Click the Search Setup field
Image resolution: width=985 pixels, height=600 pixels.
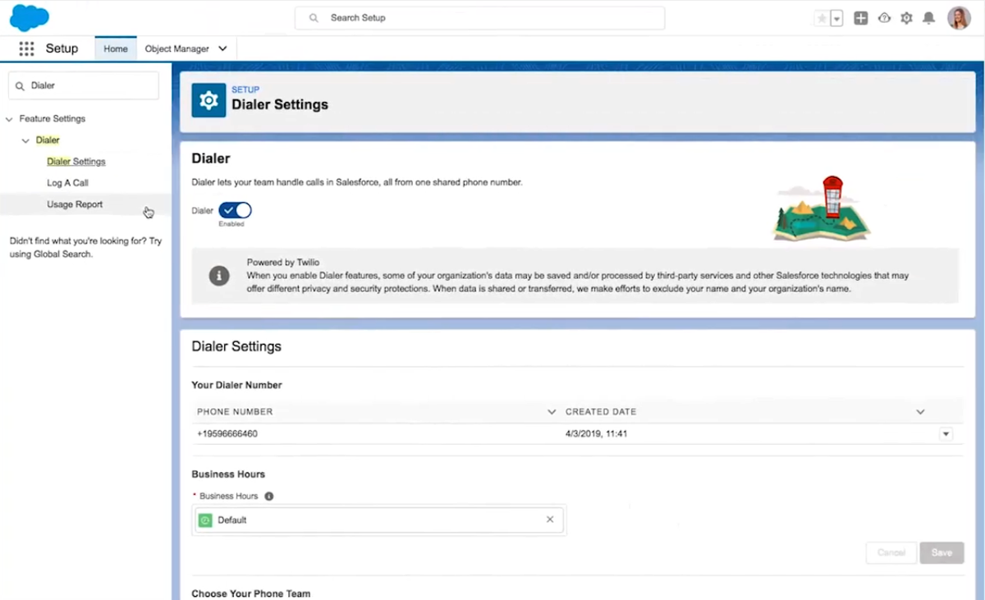pyautogui.click(x=479, y=18)
